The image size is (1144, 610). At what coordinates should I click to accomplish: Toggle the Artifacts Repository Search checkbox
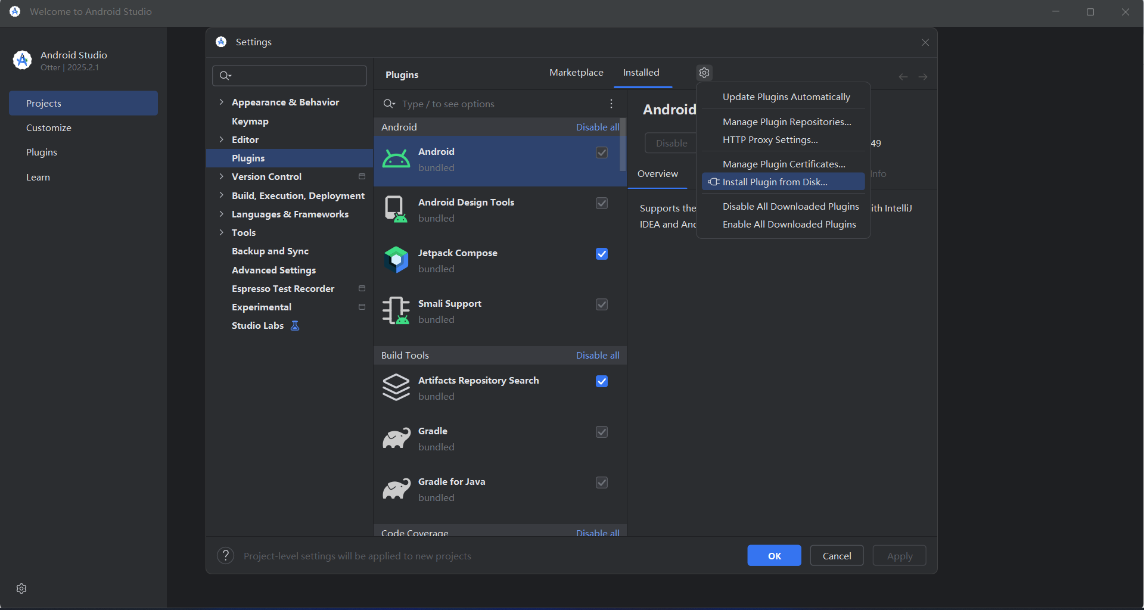pos(602,381)
